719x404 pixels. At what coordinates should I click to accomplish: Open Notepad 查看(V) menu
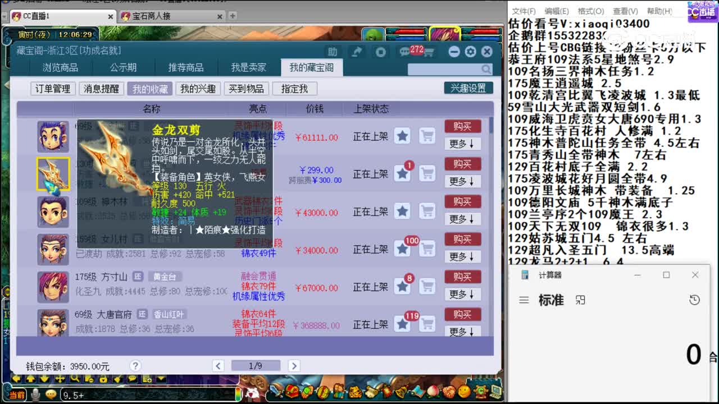pyautogui.click(x=625, y=11)
